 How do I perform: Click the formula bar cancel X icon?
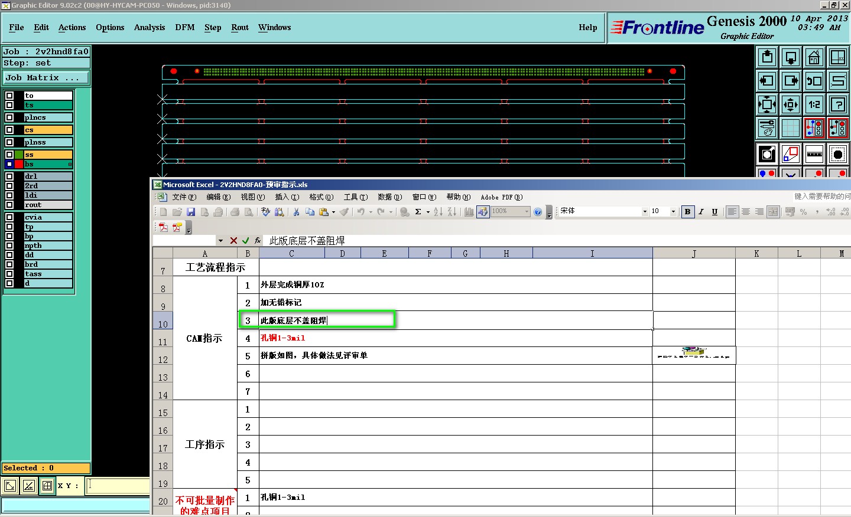click(x=233, y=240)
